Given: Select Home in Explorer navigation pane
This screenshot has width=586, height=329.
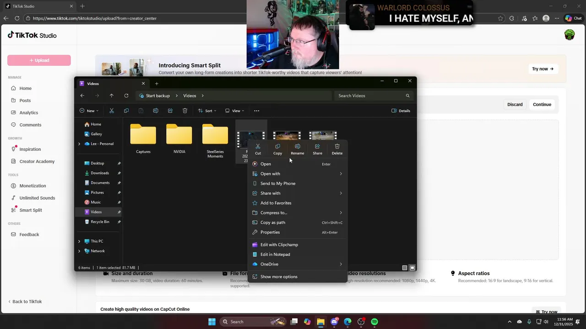Looking at the screenshot, I should pyautogui.click(x=96, y=124).
